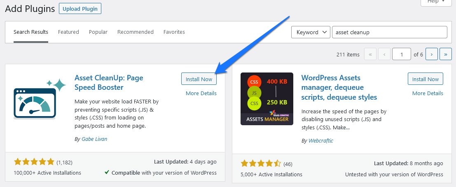Click the 211 items count text
Screen dimensions: 456x187
(348, 54)
